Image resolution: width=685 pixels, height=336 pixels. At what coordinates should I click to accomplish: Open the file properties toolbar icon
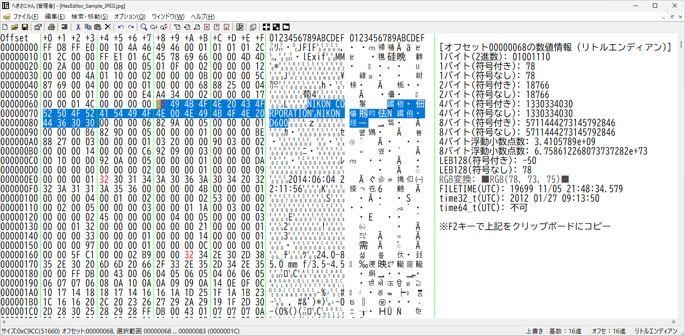pyautogui.click(x=38, y=27)
